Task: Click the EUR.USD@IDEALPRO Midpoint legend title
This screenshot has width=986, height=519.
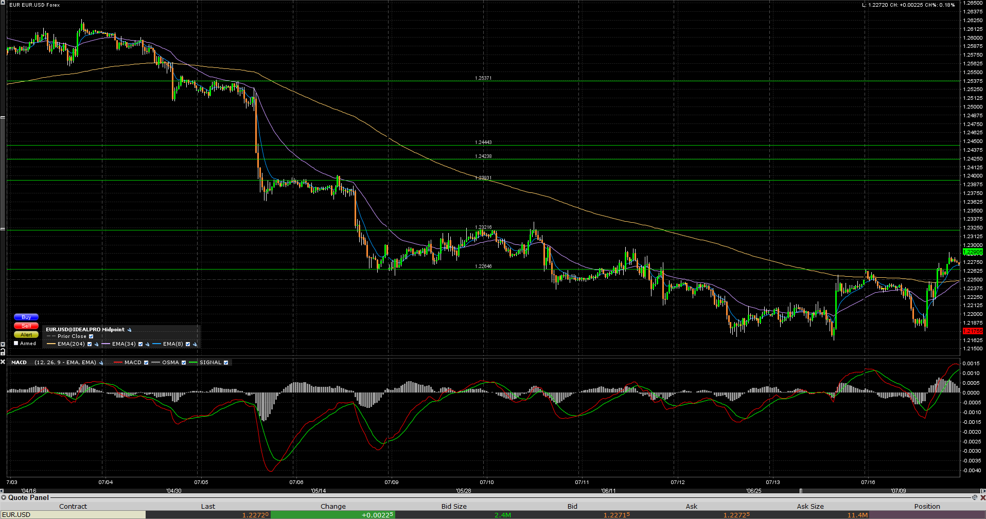Action: [85, 330]
